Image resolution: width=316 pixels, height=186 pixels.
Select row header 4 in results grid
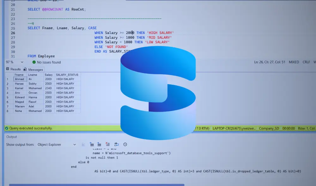9,93
